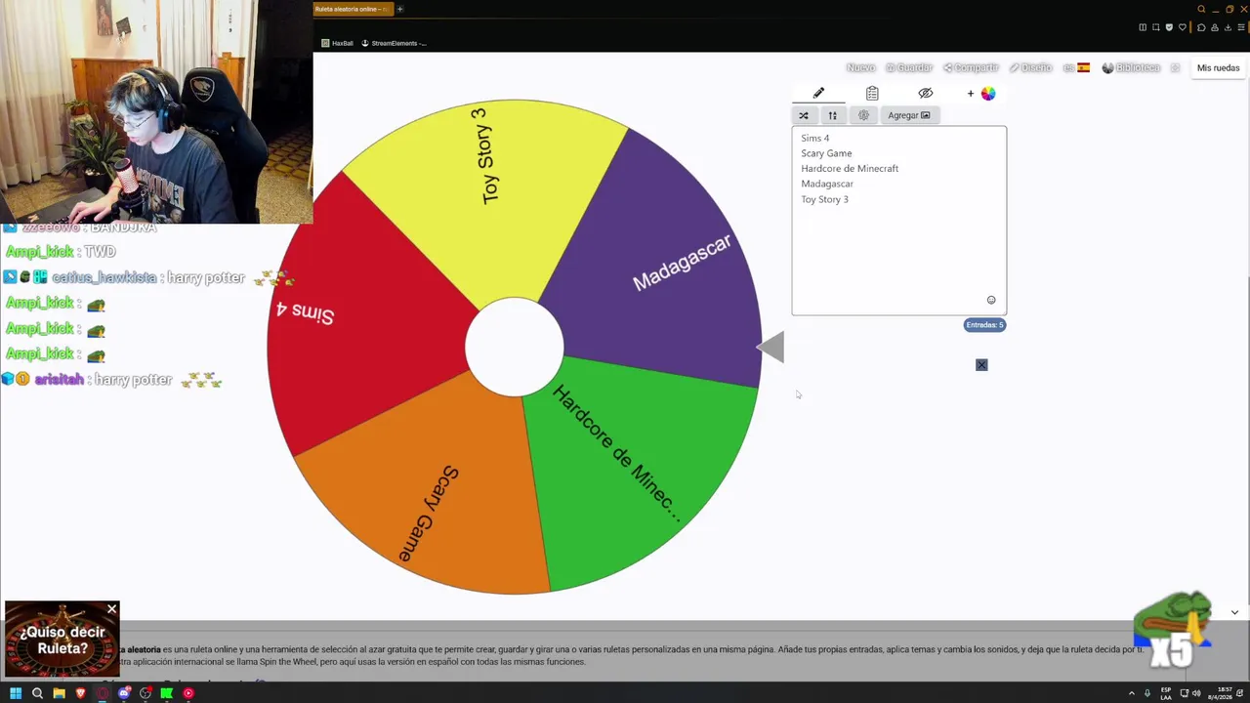Open Windows taskbar search

(x=37, y=693)
